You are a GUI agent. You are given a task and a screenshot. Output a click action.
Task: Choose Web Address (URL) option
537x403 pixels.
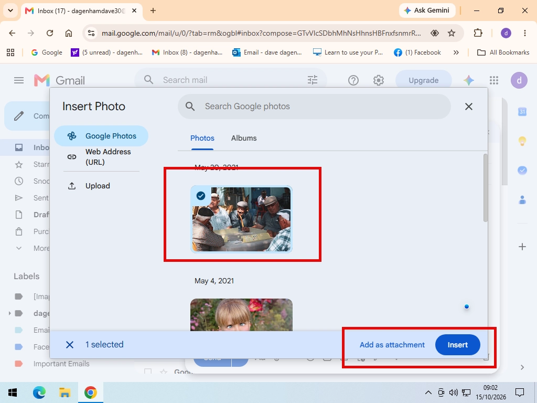(x=101, y=156)
